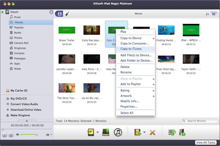Switch to thumbnail grid view
Screen dimensions: 220x146
214,14
